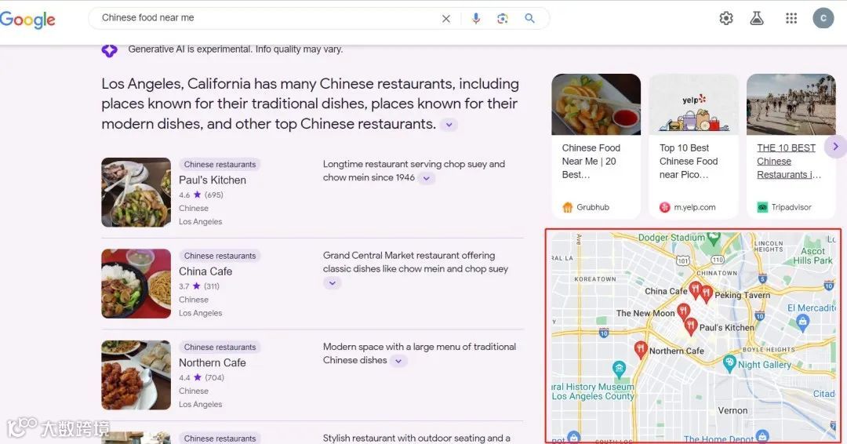Viewport: 847px width, 444px height.
Task: Click The New Moon map pin
Action: [x=683, y=311]
